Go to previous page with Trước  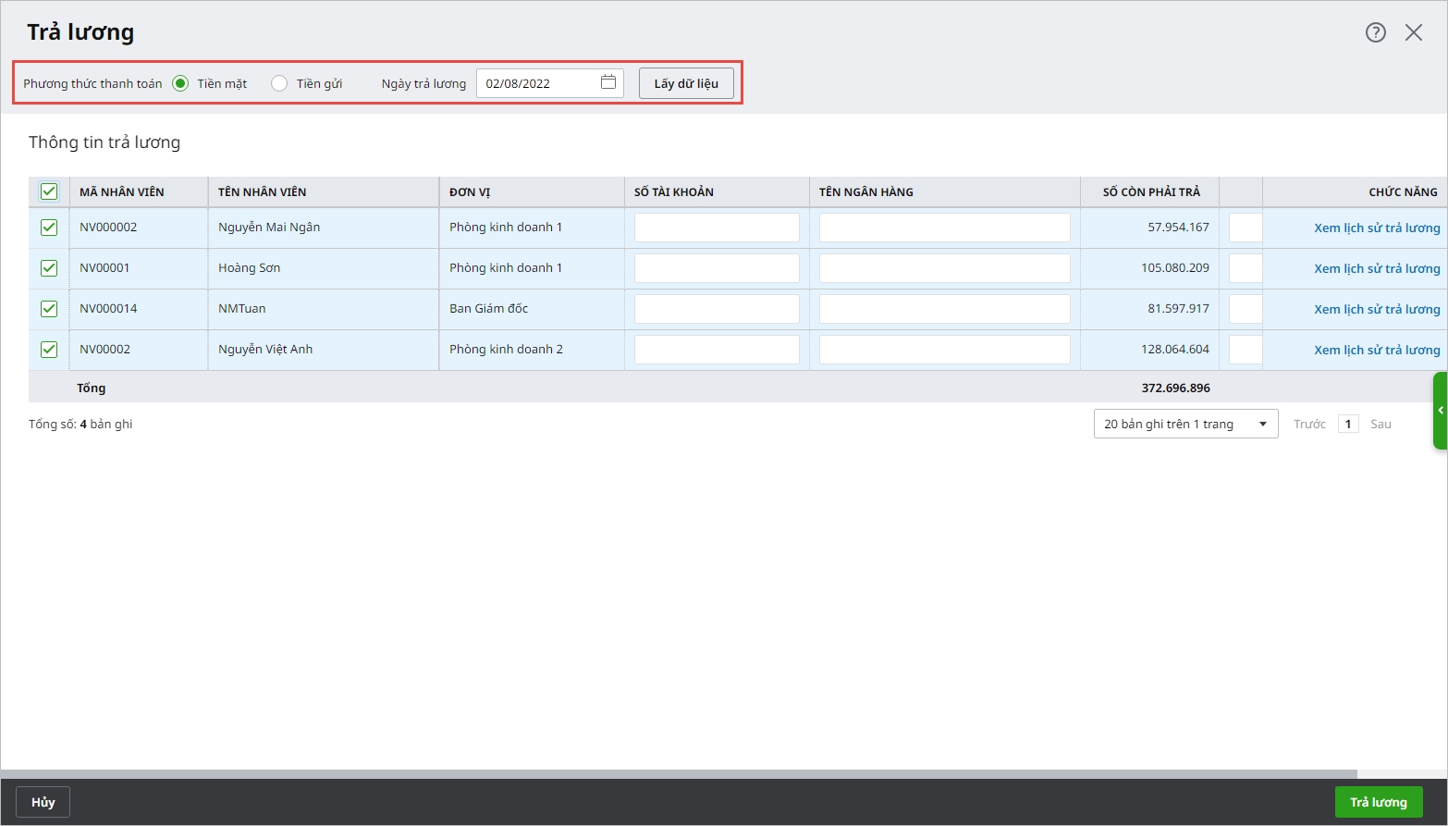click(x=1309, y=424)
